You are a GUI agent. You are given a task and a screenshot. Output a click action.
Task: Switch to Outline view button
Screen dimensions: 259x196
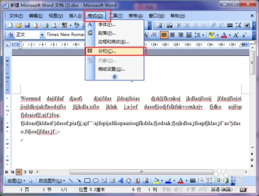(25, 172)
